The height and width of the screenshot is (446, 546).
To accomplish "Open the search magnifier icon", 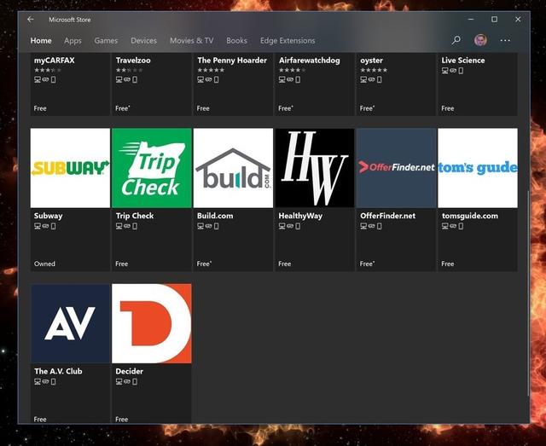I will pyautogui.click(x=456, y=40).
